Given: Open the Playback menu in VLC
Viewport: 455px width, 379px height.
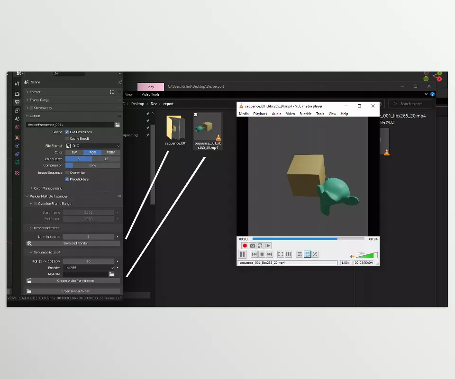Looking at the screenshot, I should pyautogui.click(x=260, y=114).
